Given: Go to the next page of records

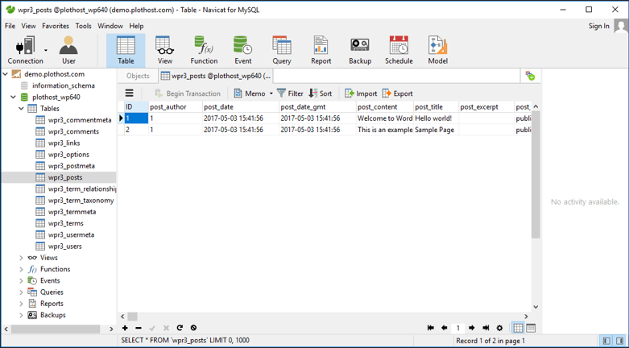Looking at the screenshot, I should click(472, 328).
